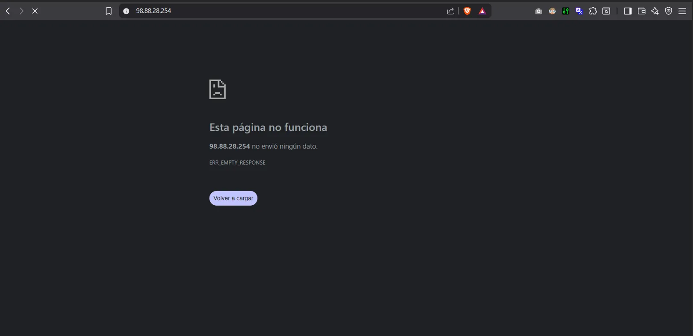Open the Brave Wallet

641,11
